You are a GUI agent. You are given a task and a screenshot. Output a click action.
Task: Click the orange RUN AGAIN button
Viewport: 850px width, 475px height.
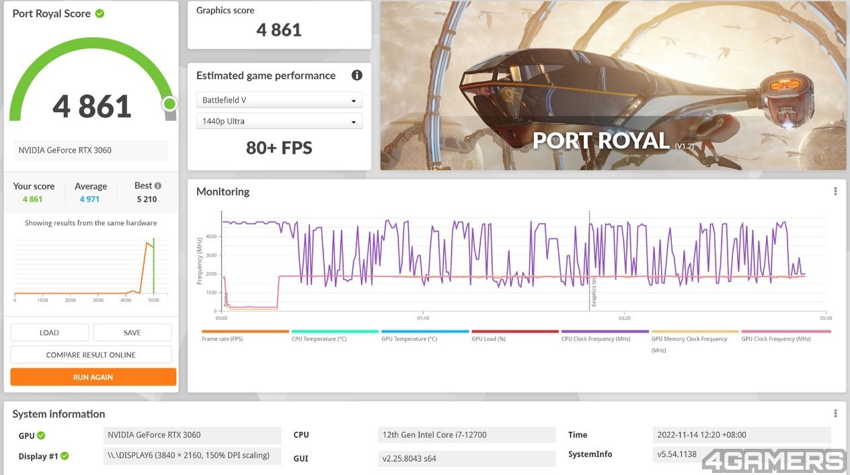93,377
